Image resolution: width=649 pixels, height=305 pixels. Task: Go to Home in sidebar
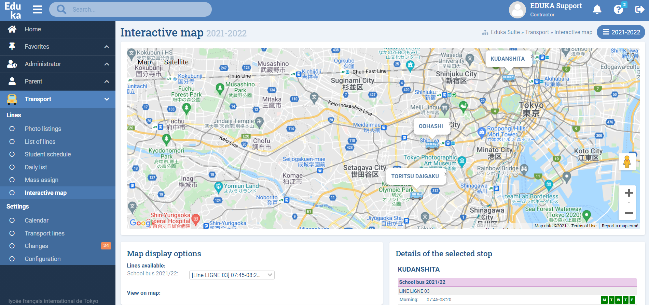coord(33,29)
